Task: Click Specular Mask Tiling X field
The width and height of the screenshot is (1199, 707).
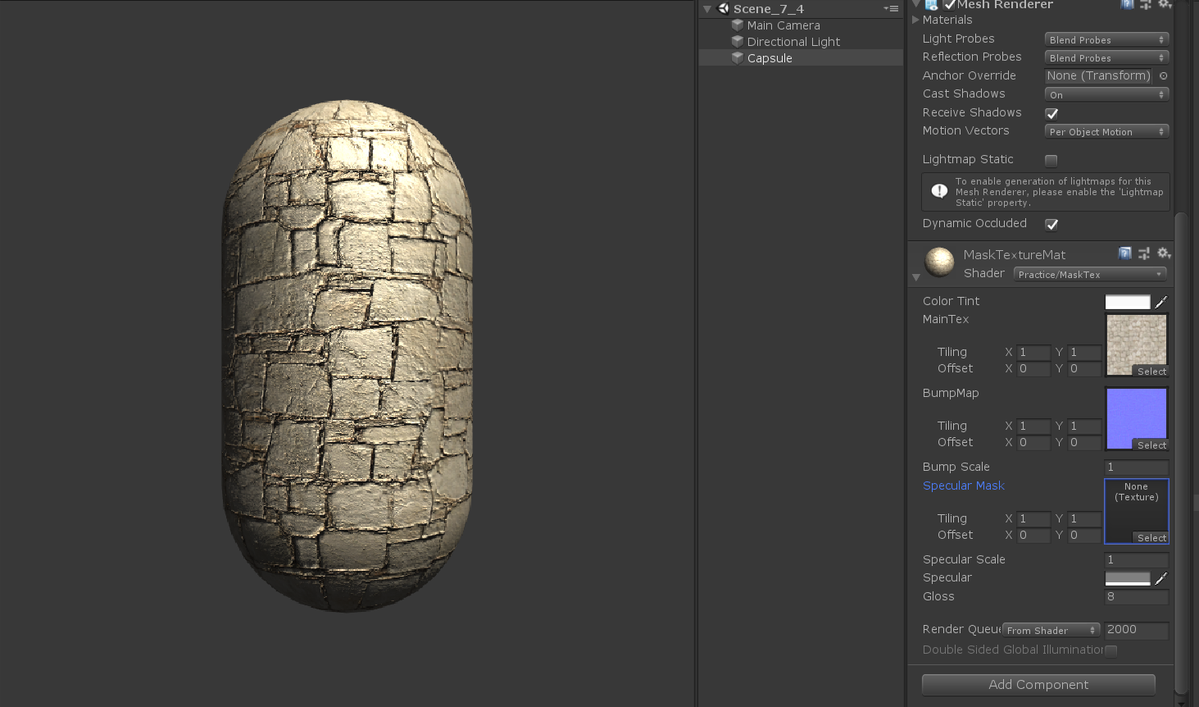Action: pyautogui.click(x=1033, y=519)
